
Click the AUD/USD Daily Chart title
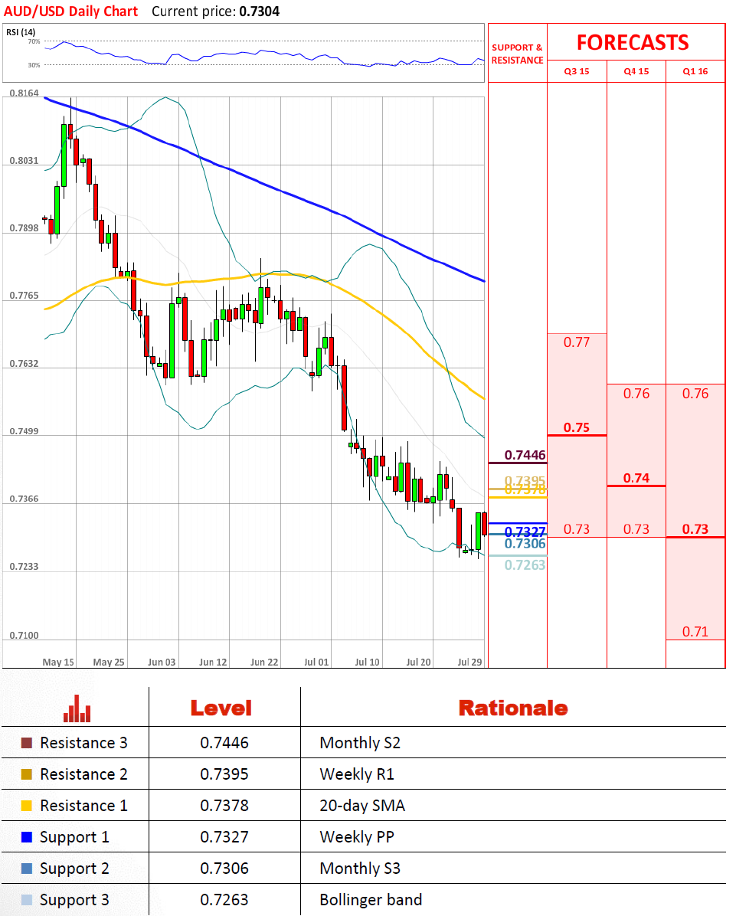(x=70, y=11)
